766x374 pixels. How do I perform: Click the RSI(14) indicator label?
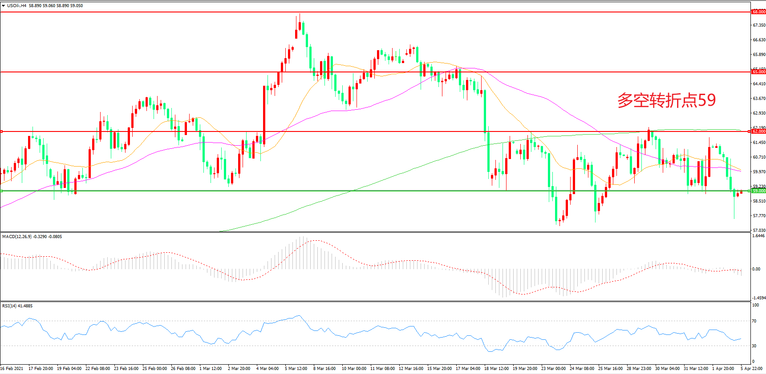click(10, 306)
